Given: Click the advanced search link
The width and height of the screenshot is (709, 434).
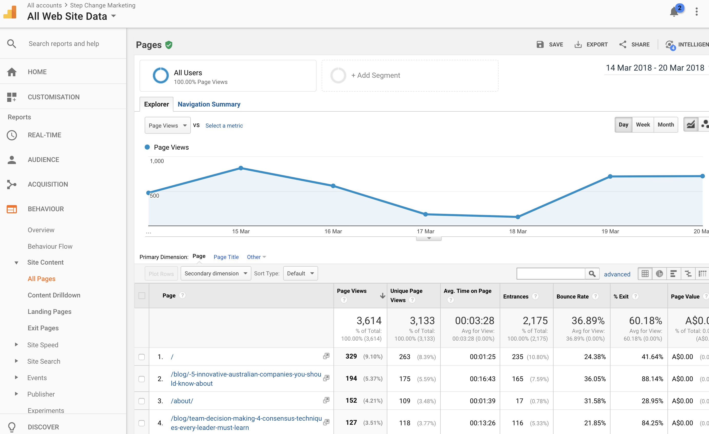Looking at the screenshot, I should [616, 274].
